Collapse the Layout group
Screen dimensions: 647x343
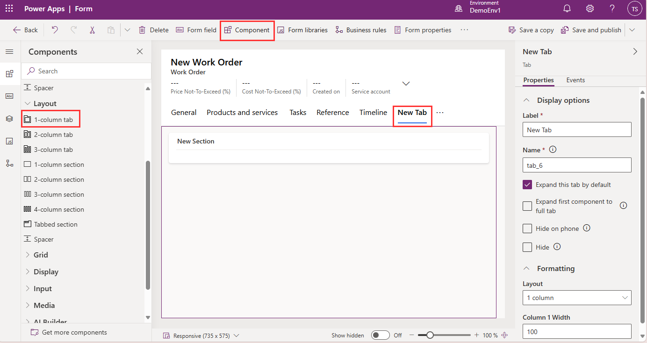pyautogui.click(x=40, y=104)
